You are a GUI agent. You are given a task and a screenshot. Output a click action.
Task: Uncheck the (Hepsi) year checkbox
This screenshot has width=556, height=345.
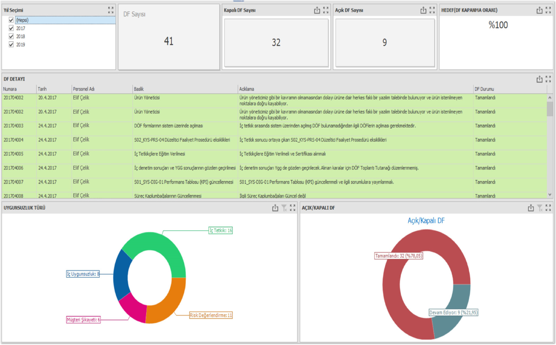(x=11, y=20)
